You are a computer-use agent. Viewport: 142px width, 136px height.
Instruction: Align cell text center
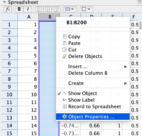point(48,9)
